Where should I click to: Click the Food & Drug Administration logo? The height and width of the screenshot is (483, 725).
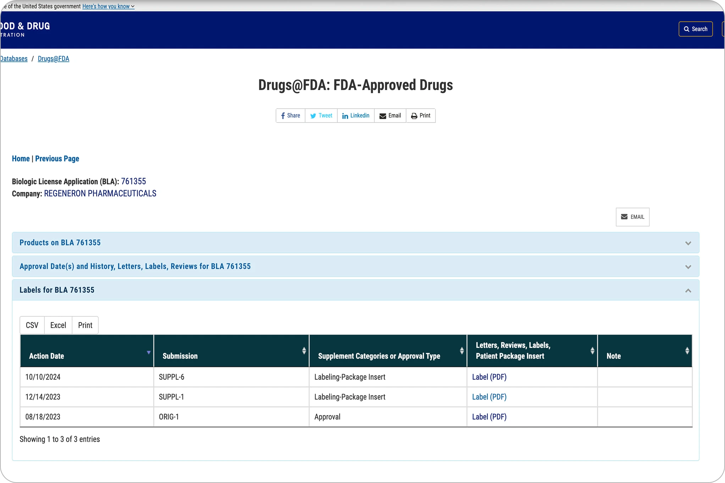pos(25,29)
